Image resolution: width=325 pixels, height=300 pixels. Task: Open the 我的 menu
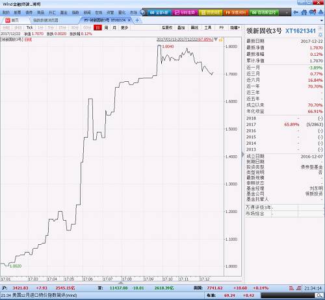tap(6, 13)
